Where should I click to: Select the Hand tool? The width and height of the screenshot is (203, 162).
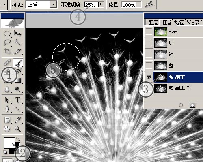[x=7, y=129]
